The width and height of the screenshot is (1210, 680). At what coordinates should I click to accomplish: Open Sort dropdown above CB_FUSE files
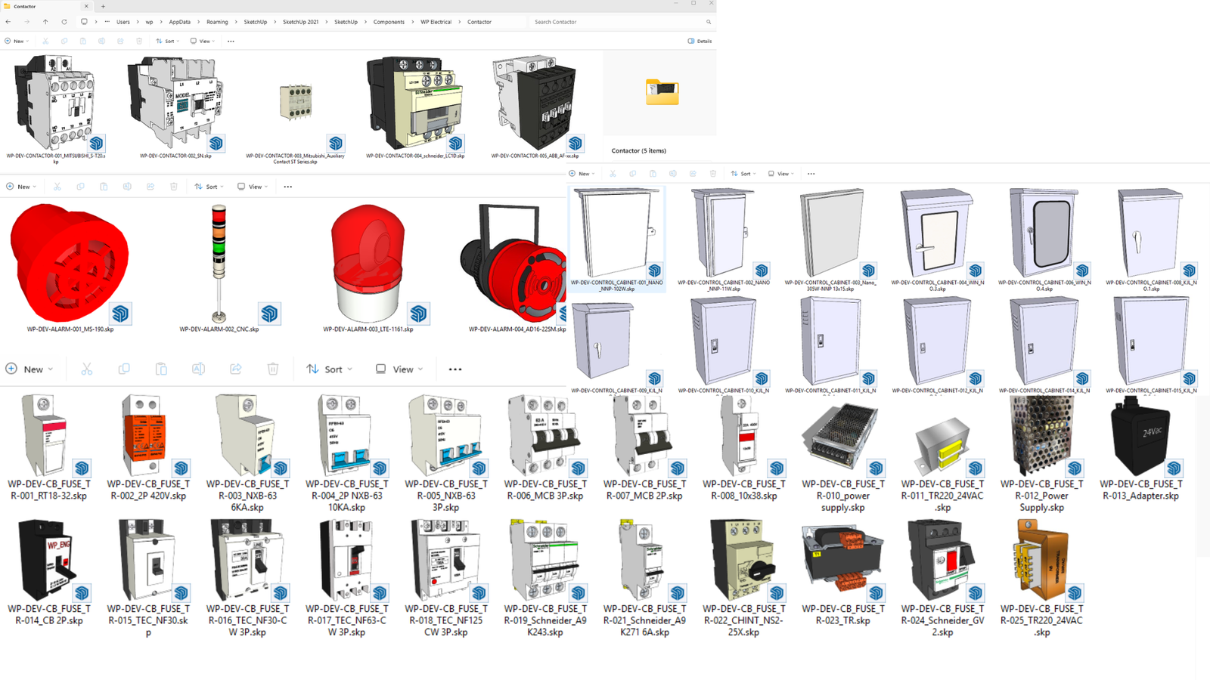point(330,369)
